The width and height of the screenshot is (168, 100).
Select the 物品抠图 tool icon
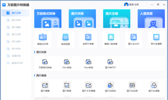pyautogui.click(x=65, y=37)
